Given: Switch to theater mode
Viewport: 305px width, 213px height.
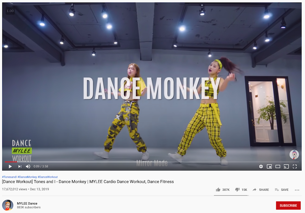Looking at the screenshot, I should click(x=278, y=166).
